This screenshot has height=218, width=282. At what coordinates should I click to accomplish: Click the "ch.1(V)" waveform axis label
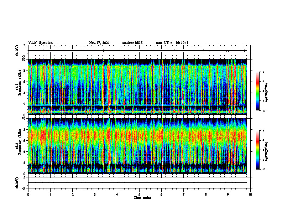pos(17,51)
